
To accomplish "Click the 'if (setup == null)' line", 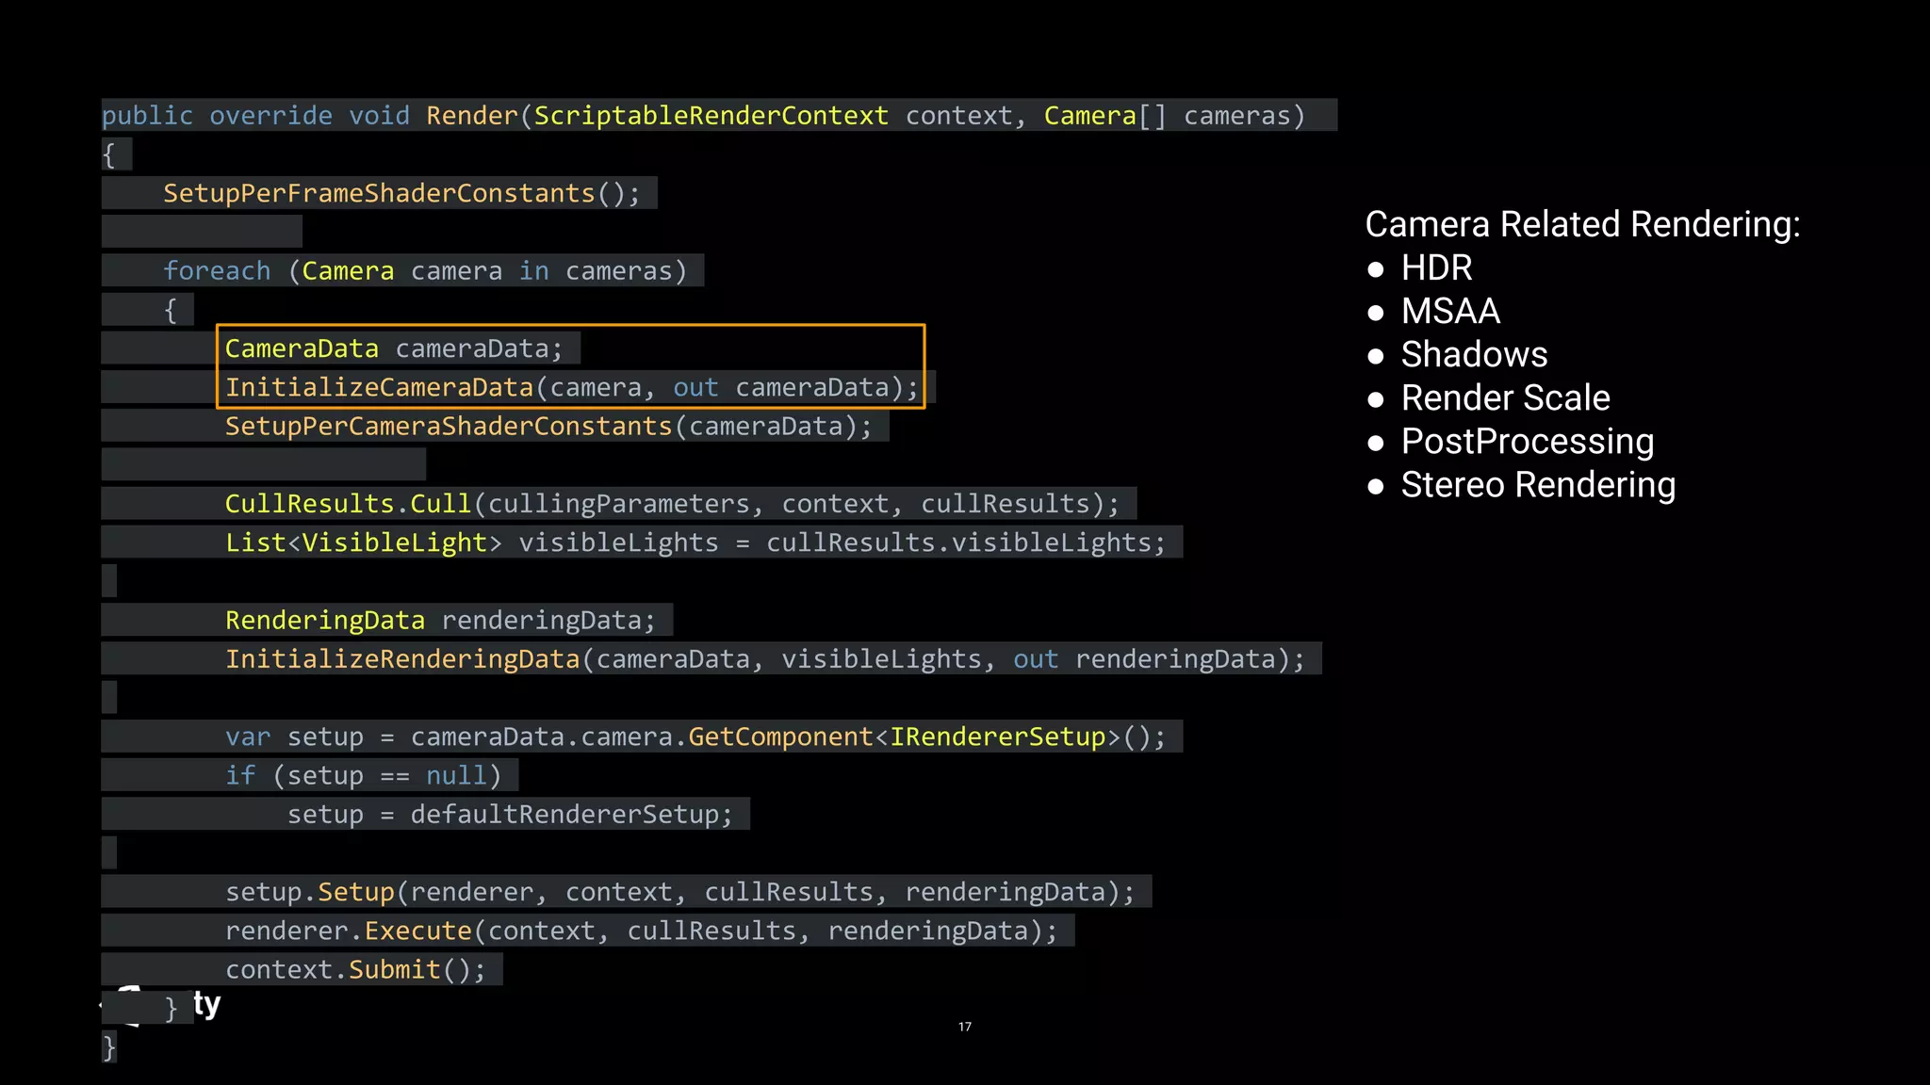I will 363,775.
